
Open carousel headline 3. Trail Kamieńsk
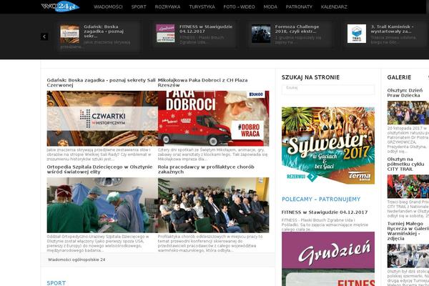[392, 29]
